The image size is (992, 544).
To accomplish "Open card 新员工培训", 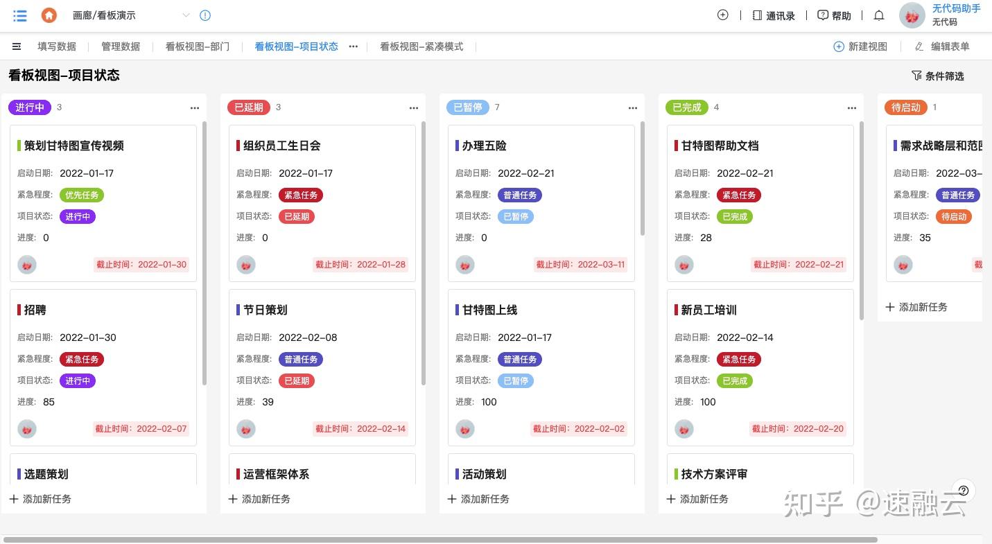I will pyautogui.click(x=760, y=367).
